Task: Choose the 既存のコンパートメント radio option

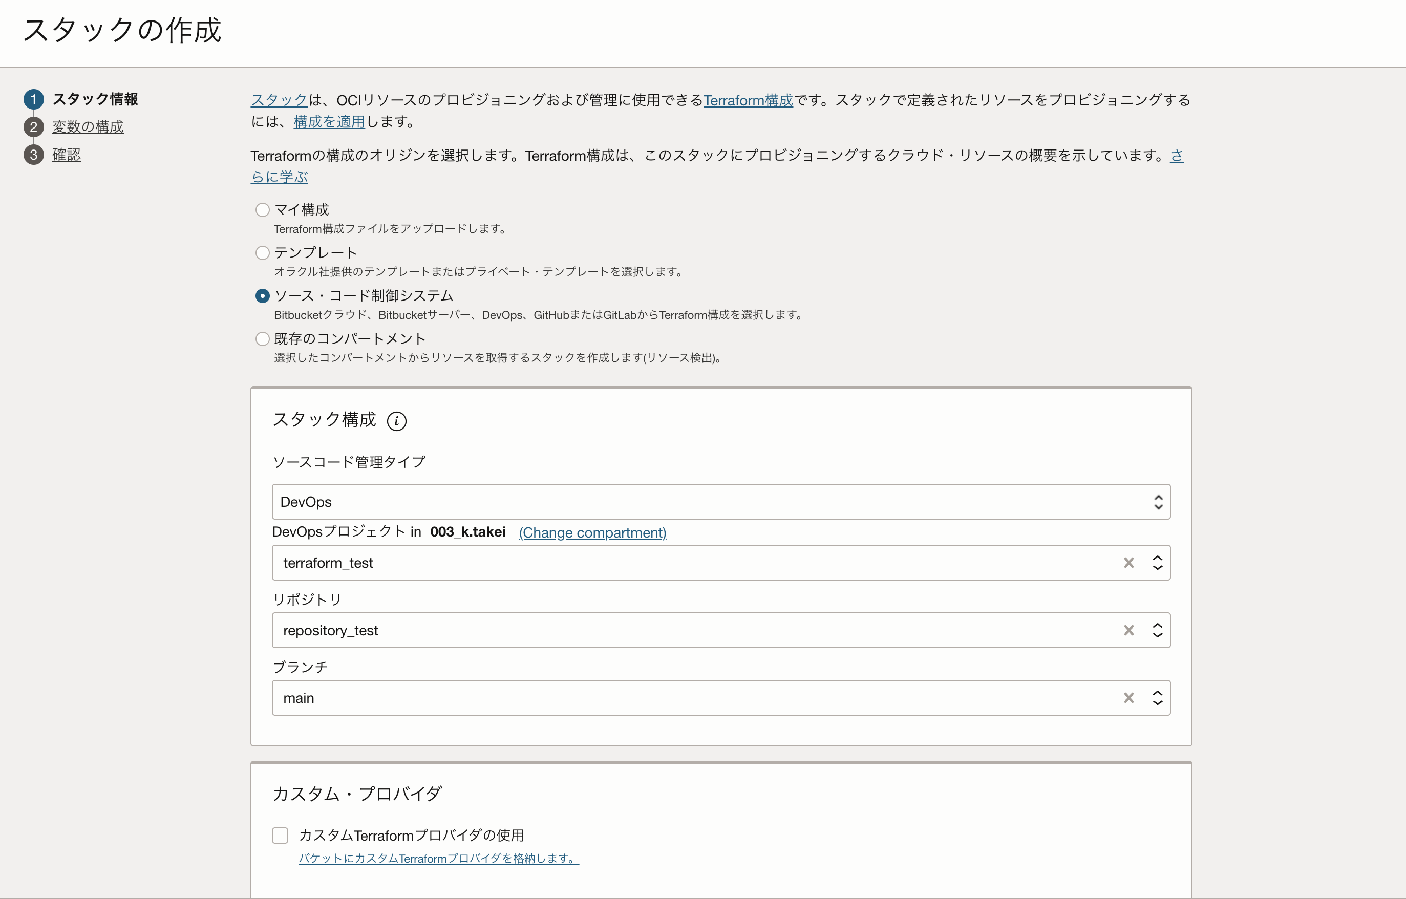Action: pos(262,339)
